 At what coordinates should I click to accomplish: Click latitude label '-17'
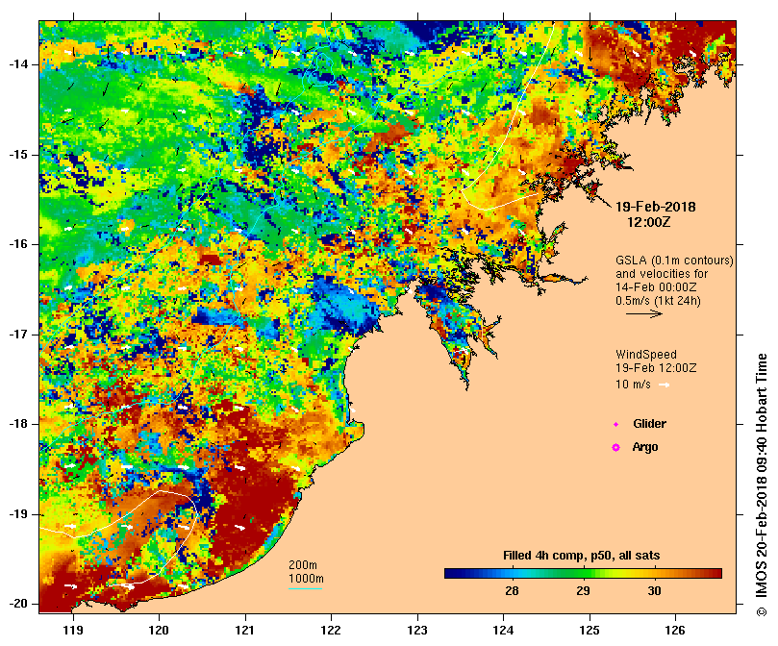point(18,335)
